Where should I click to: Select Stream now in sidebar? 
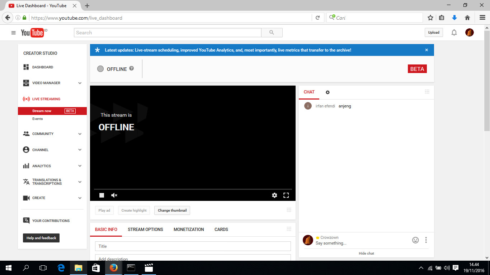[52, 111]
